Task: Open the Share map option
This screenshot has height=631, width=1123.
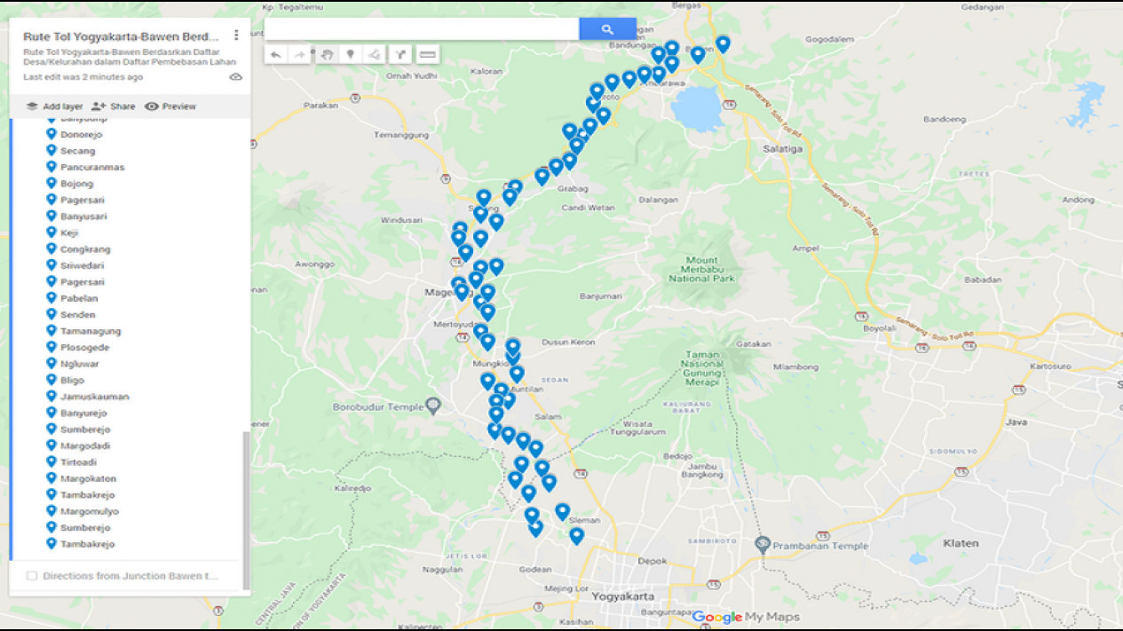Action: pos(114,106)
